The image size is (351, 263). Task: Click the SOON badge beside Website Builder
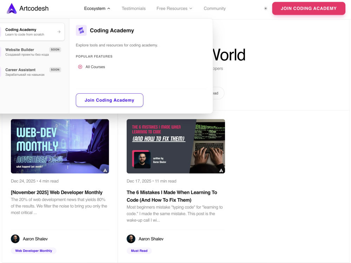click(x=55, y=50)
